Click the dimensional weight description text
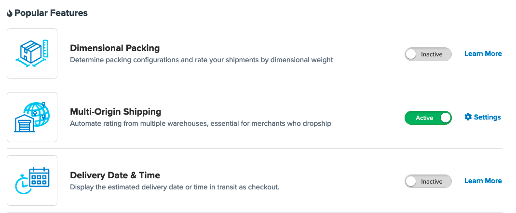 [201, 60]
